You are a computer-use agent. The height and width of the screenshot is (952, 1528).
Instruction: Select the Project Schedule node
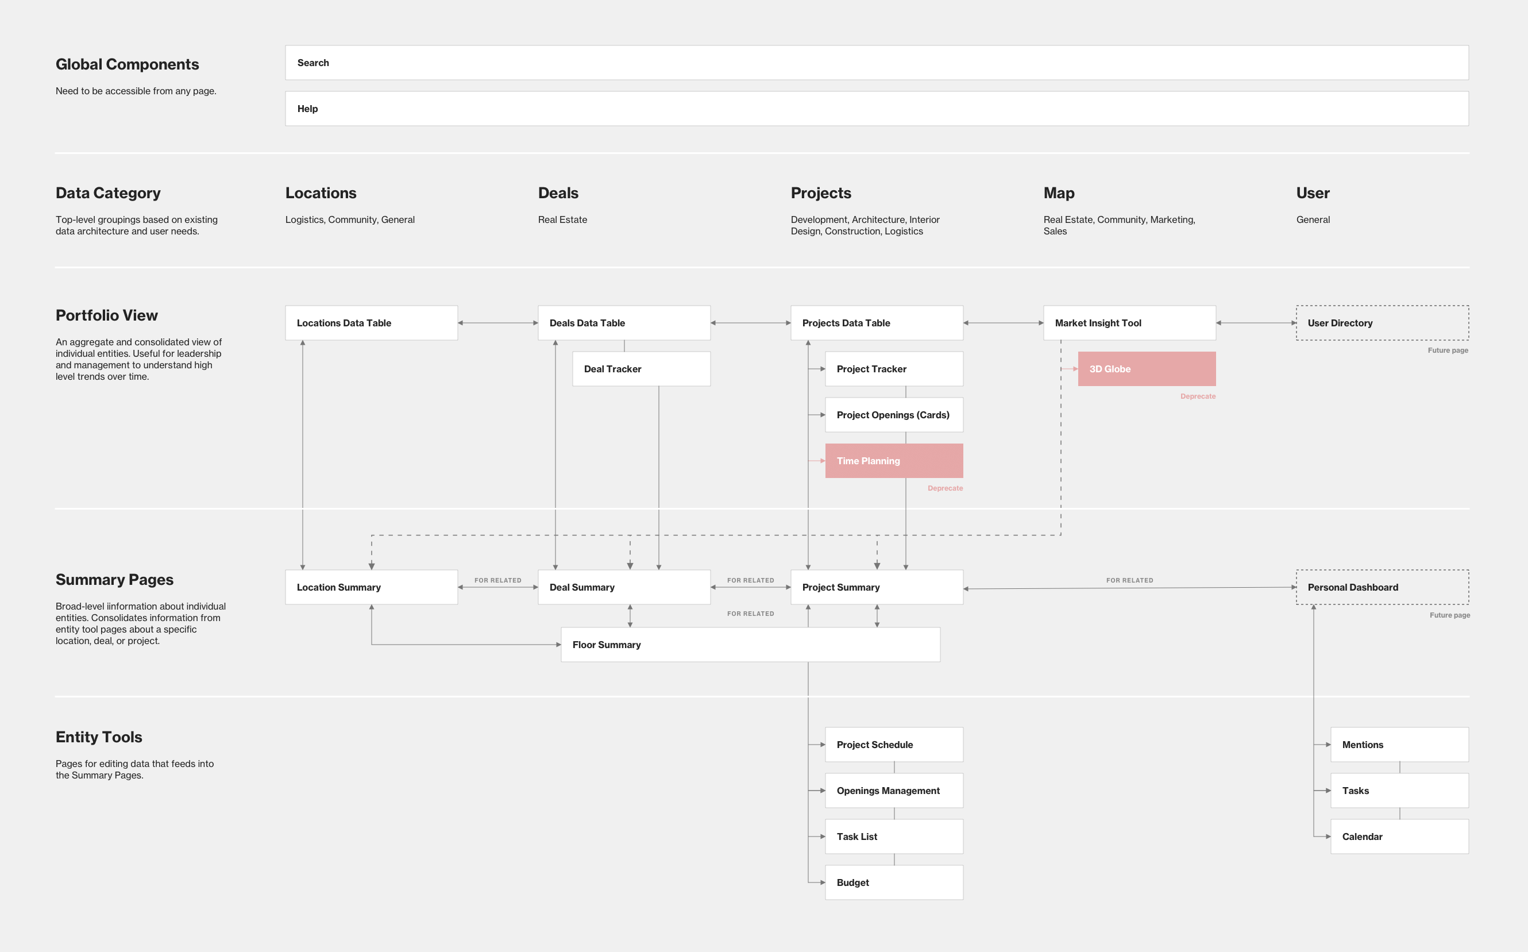click(894, 745)
